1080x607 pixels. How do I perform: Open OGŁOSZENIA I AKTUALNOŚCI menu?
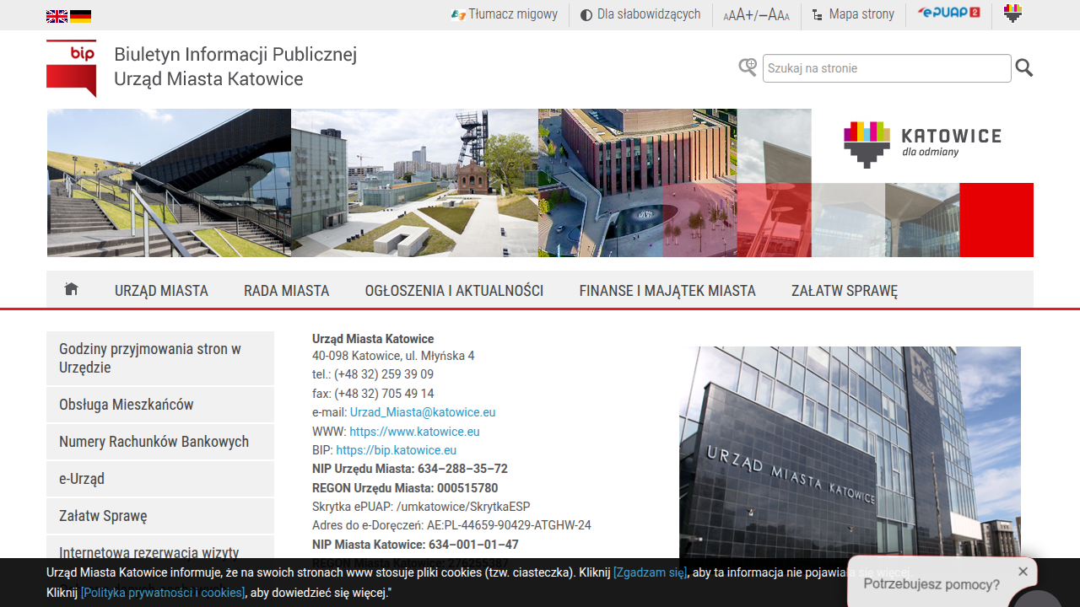click(x=454, y=291)
